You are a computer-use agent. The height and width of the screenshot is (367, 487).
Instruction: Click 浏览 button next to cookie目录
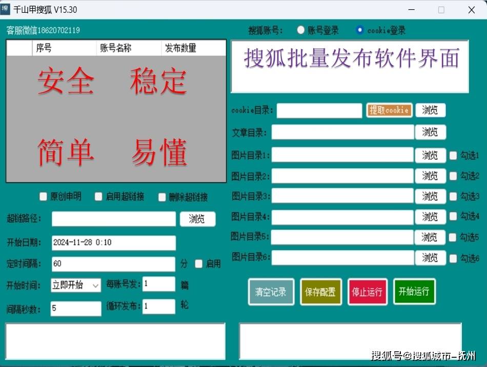click(x=431, y=110)
